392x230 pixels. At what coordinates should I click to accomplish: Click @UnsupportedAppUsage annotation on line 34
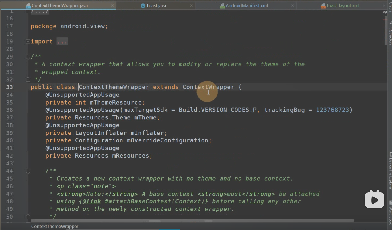[x=82, y=95]
